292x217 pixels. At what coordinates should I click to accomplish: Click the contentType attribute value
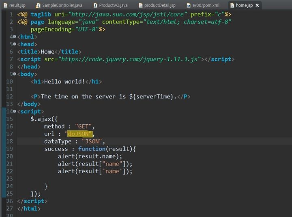tap(187, 22)
